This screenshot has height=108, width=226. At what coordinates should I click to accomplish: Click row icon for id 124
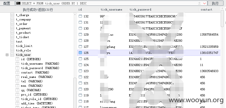80,65
